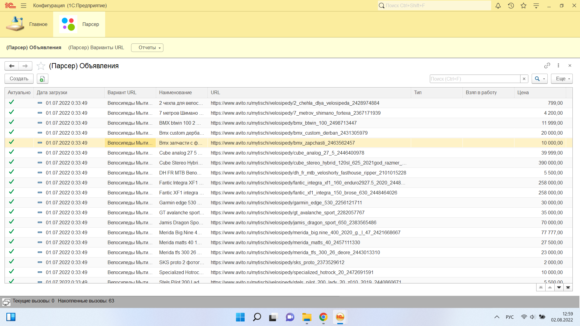Toggle Актуально check for 7 метров Шимано row
Screen dimensions: 580x326
pyautogui.click(x=11, y=112)
